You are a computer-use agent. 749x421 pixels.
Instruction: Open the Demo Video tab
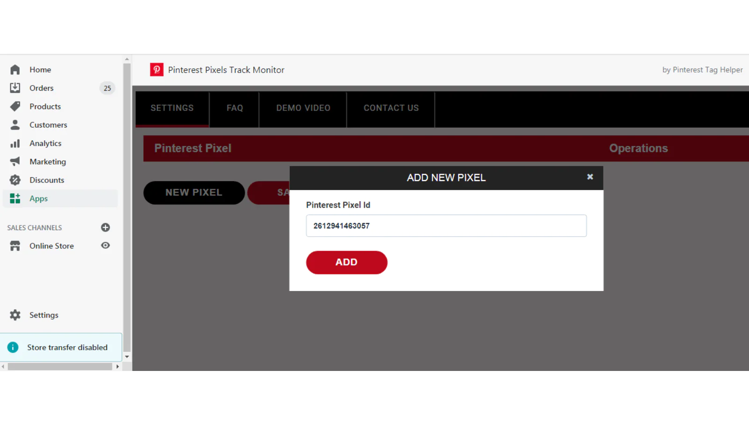pos(303,108)
